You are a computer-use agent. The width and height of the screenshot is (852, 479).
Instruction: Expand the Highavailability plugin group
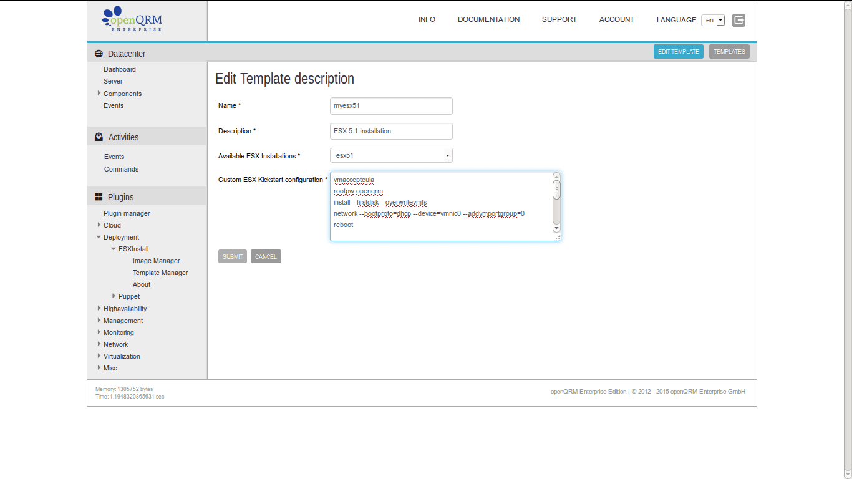[99, 308]
